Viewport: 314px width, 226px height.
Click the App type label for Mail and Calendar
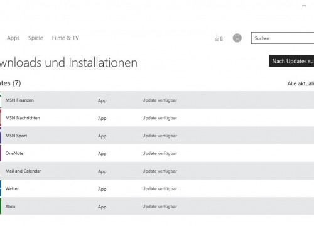pos(102,171)
